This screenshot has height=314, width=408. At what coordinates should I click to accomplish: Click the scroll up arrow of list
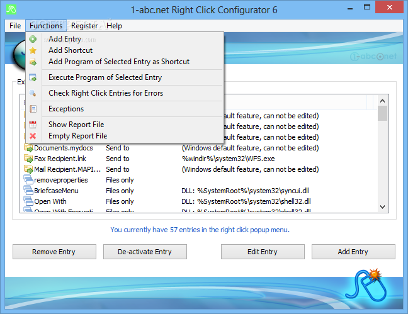(383, 101)
